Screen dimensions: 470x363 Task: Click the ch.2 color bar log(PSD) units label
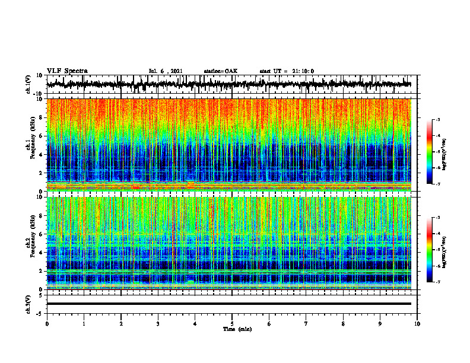click(444, 252)
